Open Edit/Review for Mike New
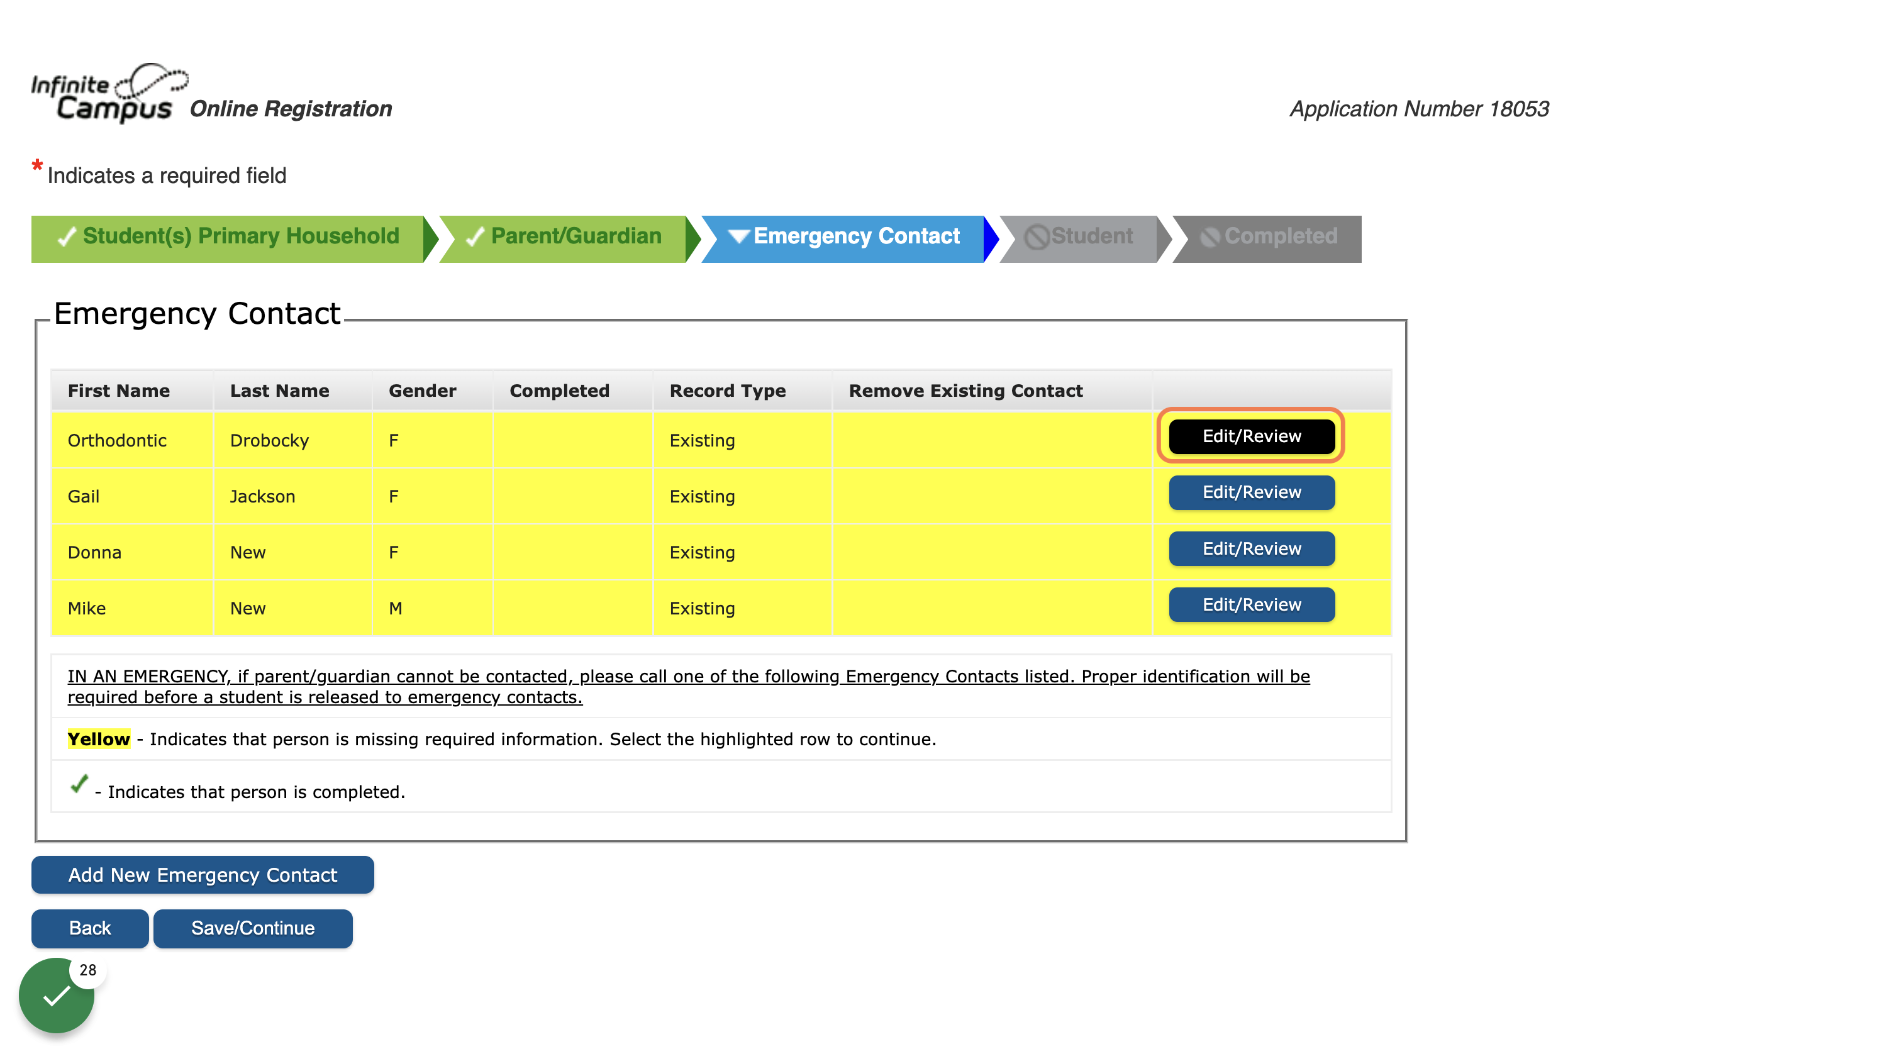The width and height of the screenshot is (1902, 1049). [x=1252, y=604]
